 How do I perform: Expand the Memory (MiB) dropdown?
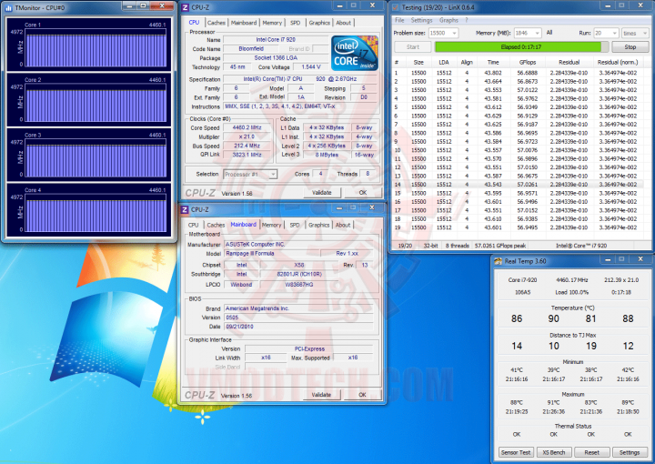point(528,33)
